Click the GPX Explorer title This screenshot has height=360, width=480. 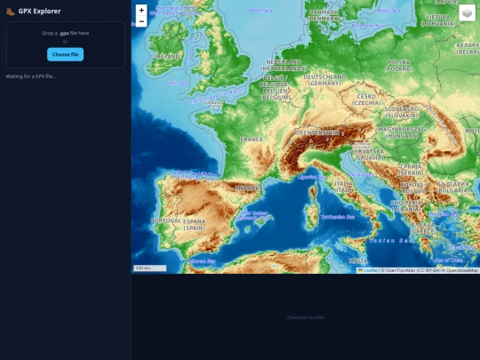pos(39,12)
